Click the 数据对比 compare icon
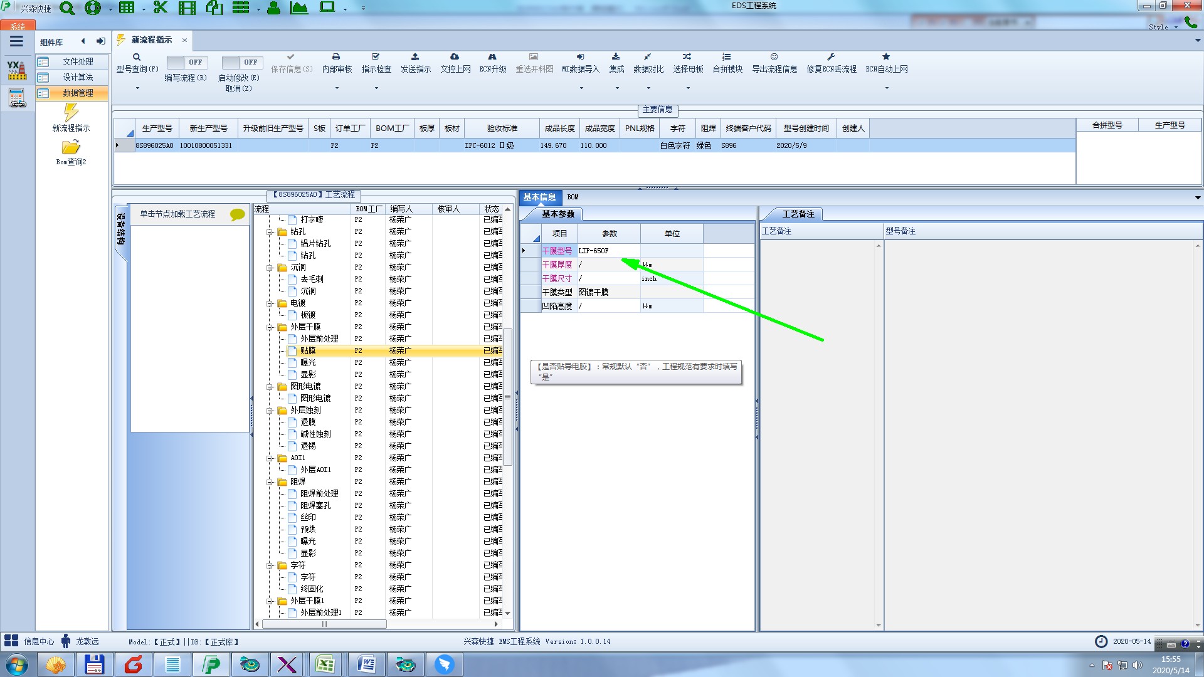 647,57
